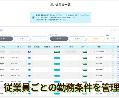Click the 雇用形態 column header

click(x=57, y=47)
